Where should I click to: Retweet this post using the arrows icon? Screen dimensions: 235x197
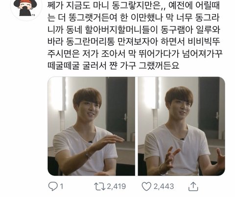(100, 186)
